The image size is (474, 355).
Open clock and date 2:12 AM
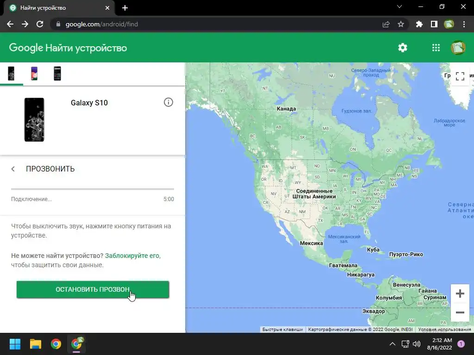point(440,344)
